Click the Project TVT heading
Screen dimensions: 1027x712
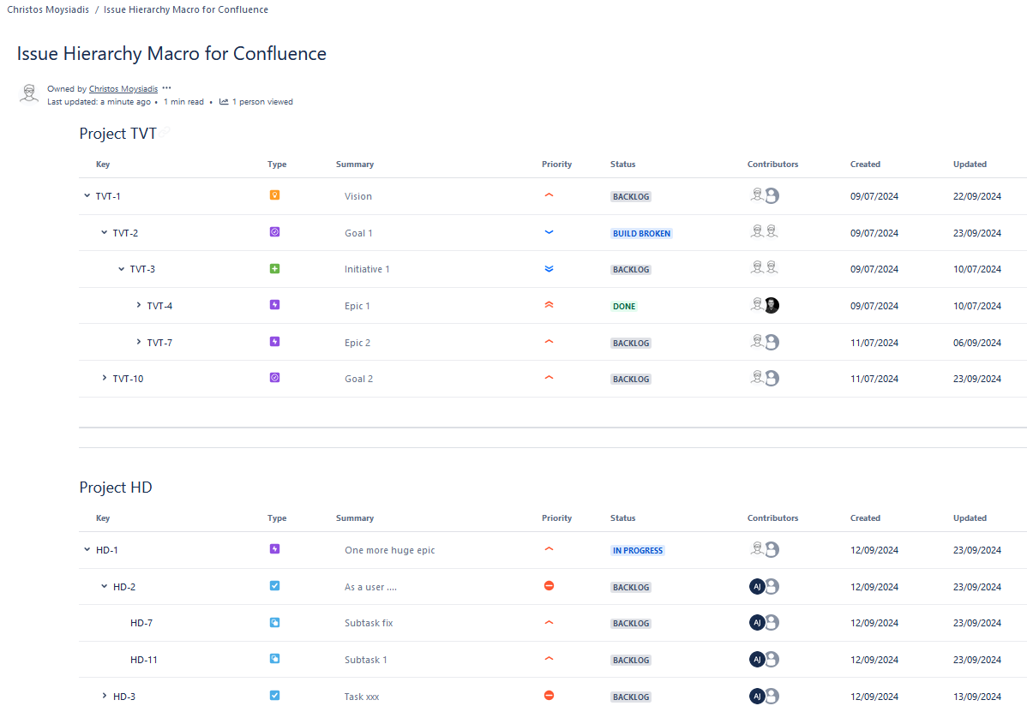[118, 134]
